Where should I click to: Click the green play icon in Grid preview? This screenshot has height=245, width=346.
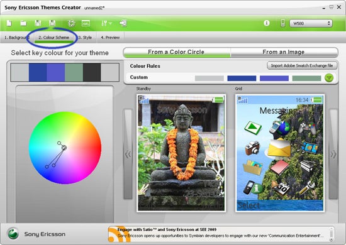[253, 128]
